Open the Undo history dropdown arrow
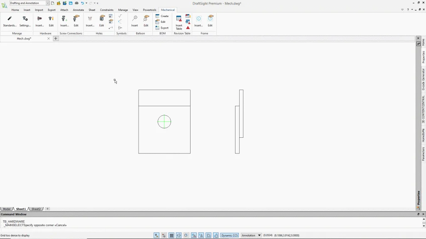Screen dimensions: 426x239 click(86, 3)
